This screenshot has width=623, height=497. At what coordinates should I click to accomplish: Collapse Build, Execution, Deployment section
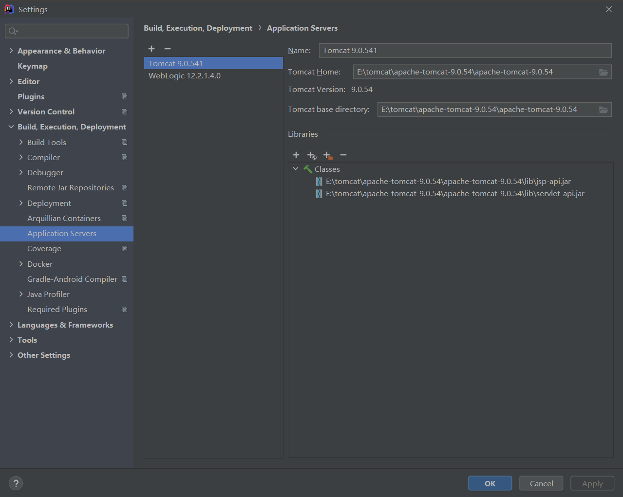(11, 127)
